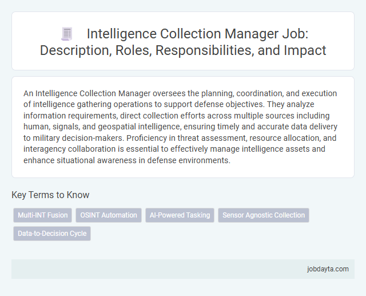
Task: Open the Data-to-Decision Cycle tag
Action: point(52,234)
